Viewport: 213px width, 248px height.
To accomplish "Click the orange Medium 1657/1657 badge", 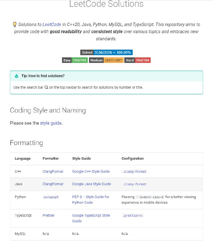I will pyautogui.click(x=106, y=60).
